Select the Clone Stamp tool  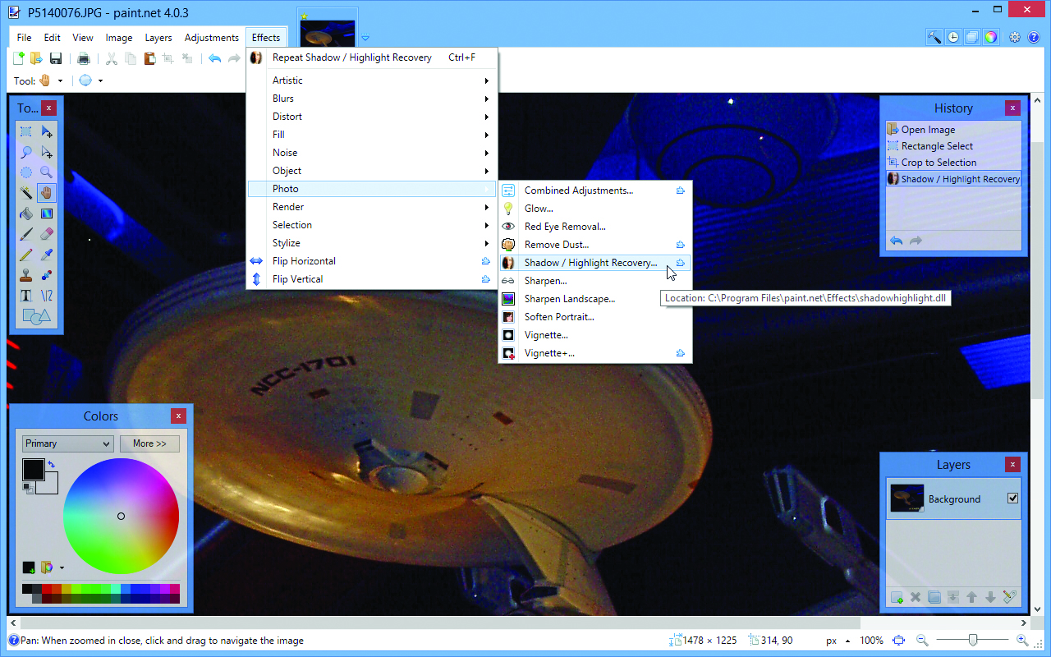point(25,275)
